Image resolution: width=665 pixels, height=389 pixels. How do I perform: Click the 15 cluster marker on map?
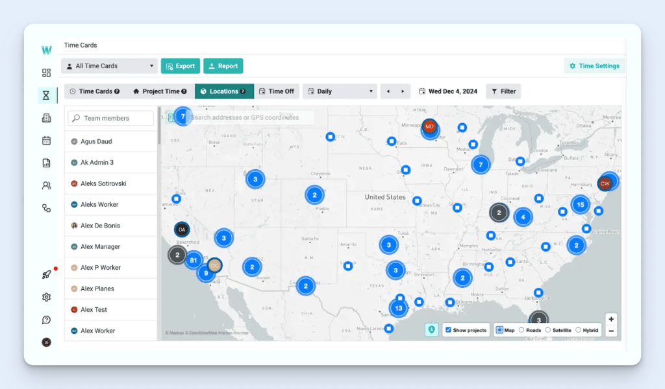(580, 204)
